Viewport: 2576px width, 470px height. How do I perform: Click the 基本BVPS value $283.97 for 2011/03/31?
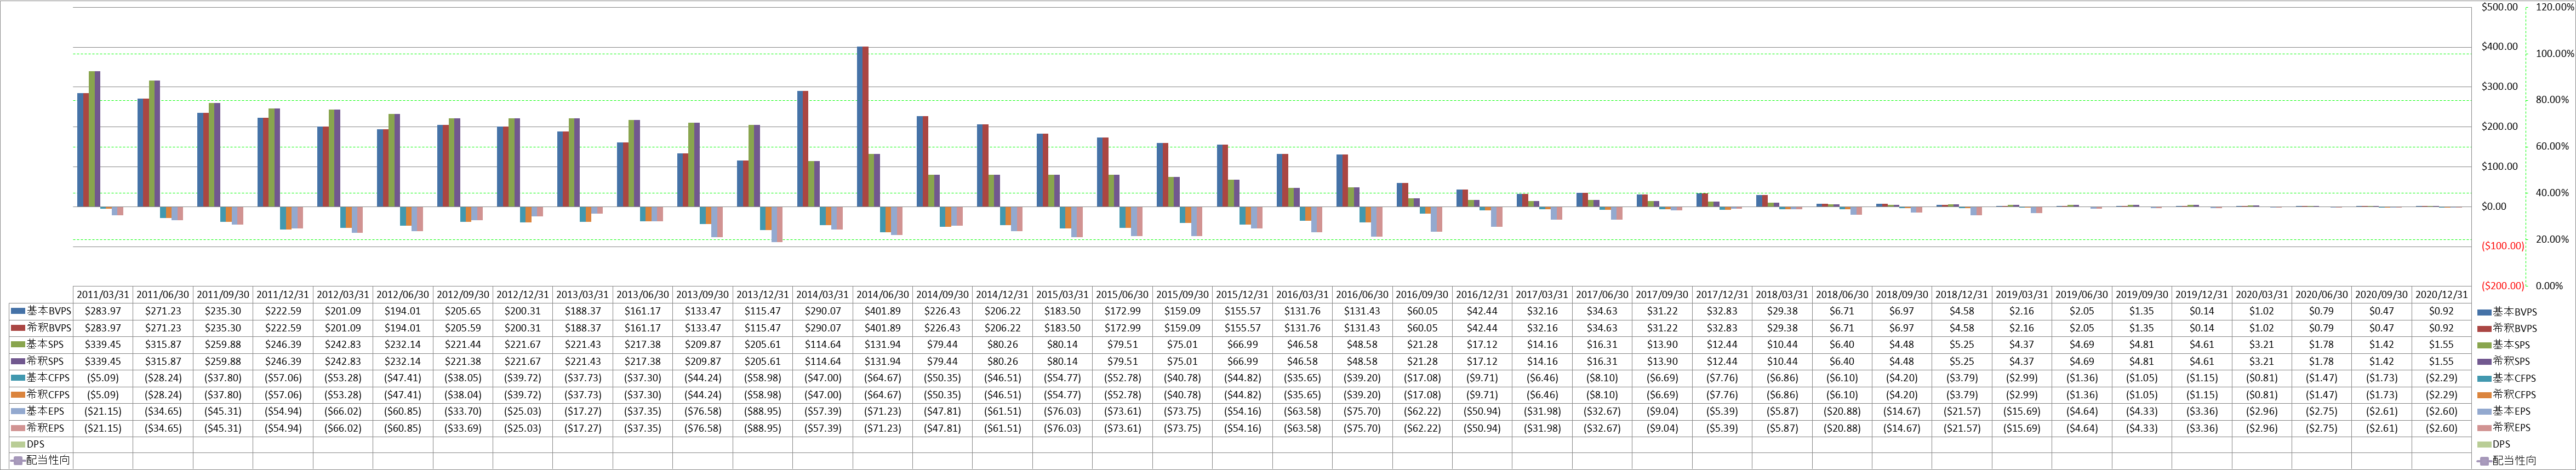click(103, 311)
